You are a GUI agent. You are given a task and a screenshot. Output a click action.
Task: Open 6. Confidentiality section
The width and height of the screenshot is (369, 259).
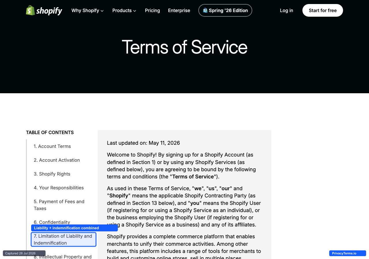point(52,222)
